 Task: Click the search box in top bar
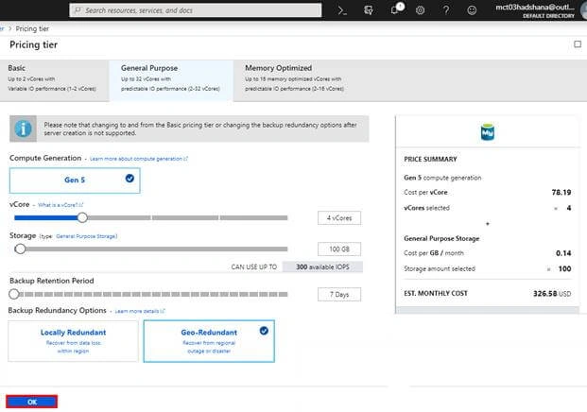[196, 10]
